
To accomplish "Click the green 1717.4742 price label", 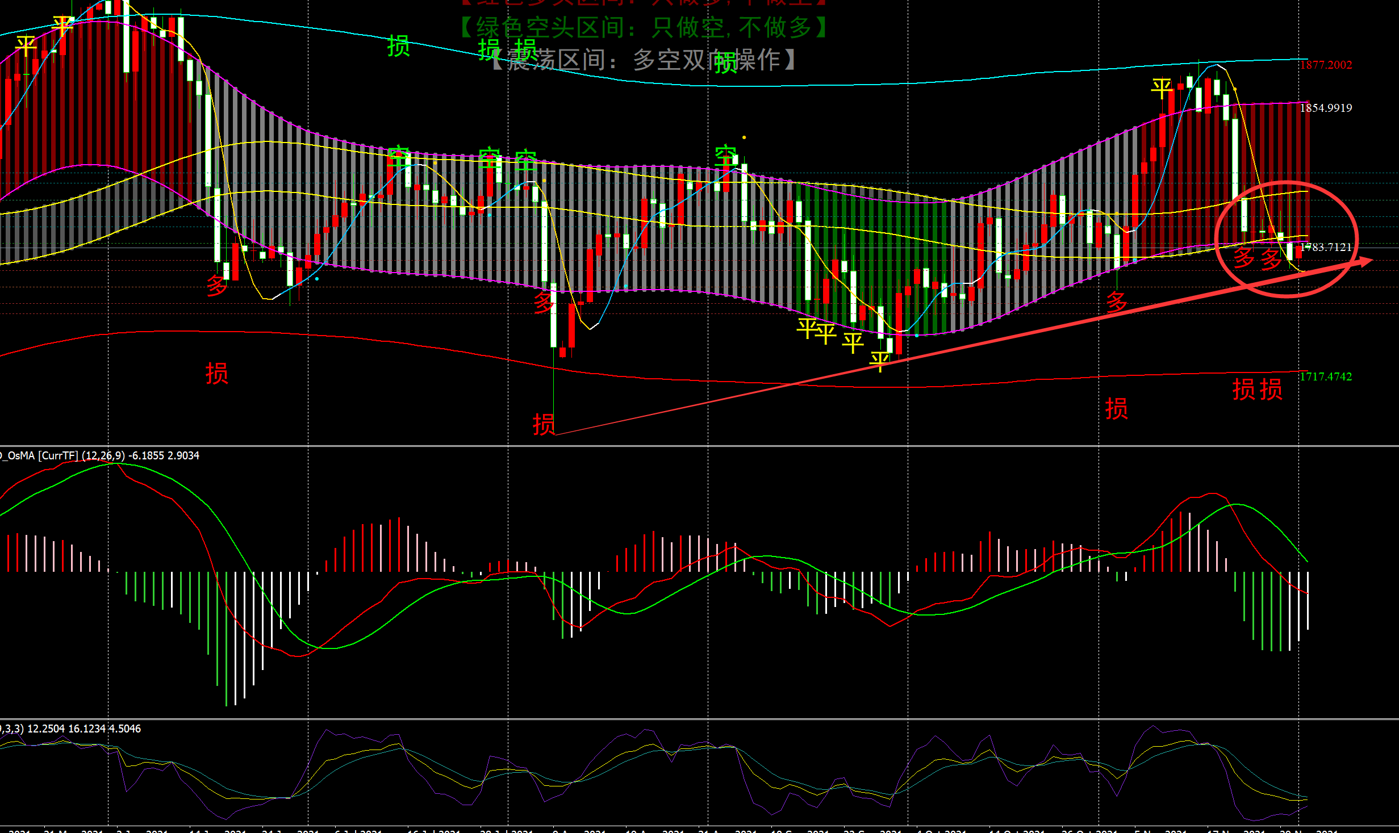I will click(1326, 376).
